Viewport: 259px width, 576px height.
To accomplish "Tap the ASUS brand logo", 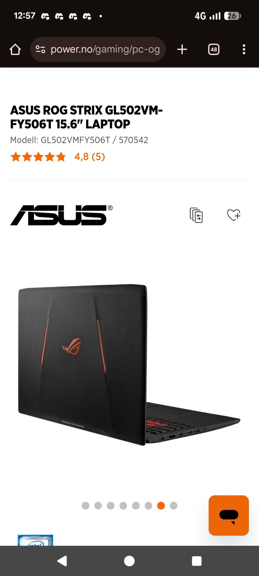I will click(62, 215).
